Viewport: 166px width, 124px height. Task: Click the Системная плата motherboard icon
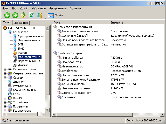coord(10,69)
